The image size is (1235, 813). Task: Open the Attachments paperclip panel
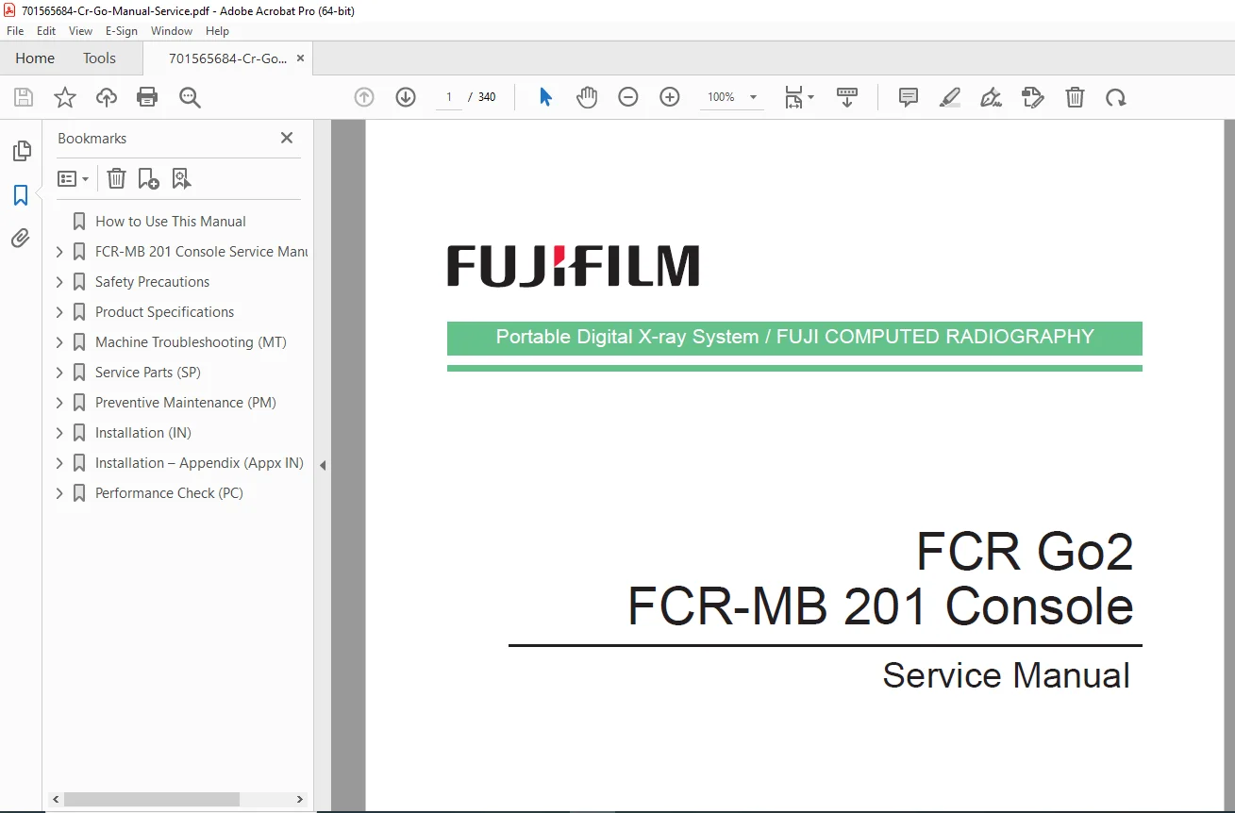[x=21, y=238]
